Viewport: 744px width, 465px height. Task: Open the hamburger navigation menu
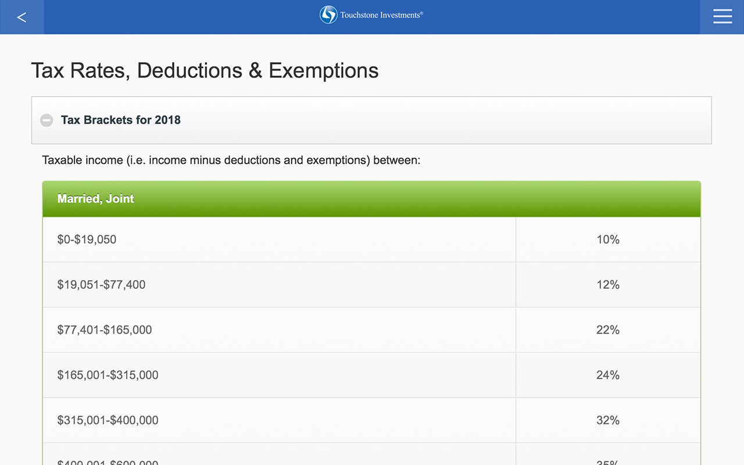click(722, 17)
